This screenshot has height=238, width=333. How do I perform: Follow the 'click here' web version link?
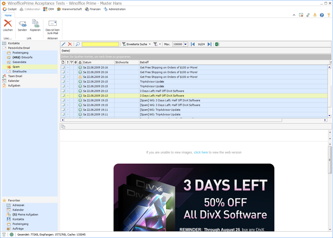pyautogui.click(x=201, y=152)
